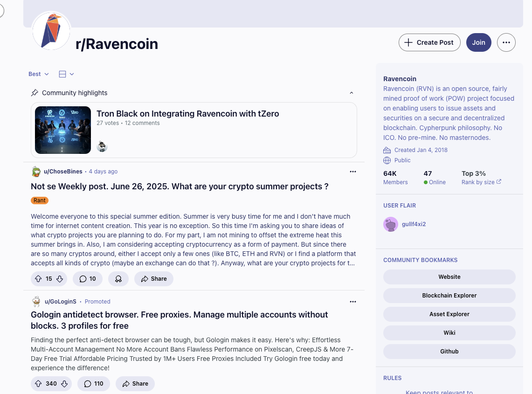
Task: Change the card view layout dropdown
Action: click(66, 74)
